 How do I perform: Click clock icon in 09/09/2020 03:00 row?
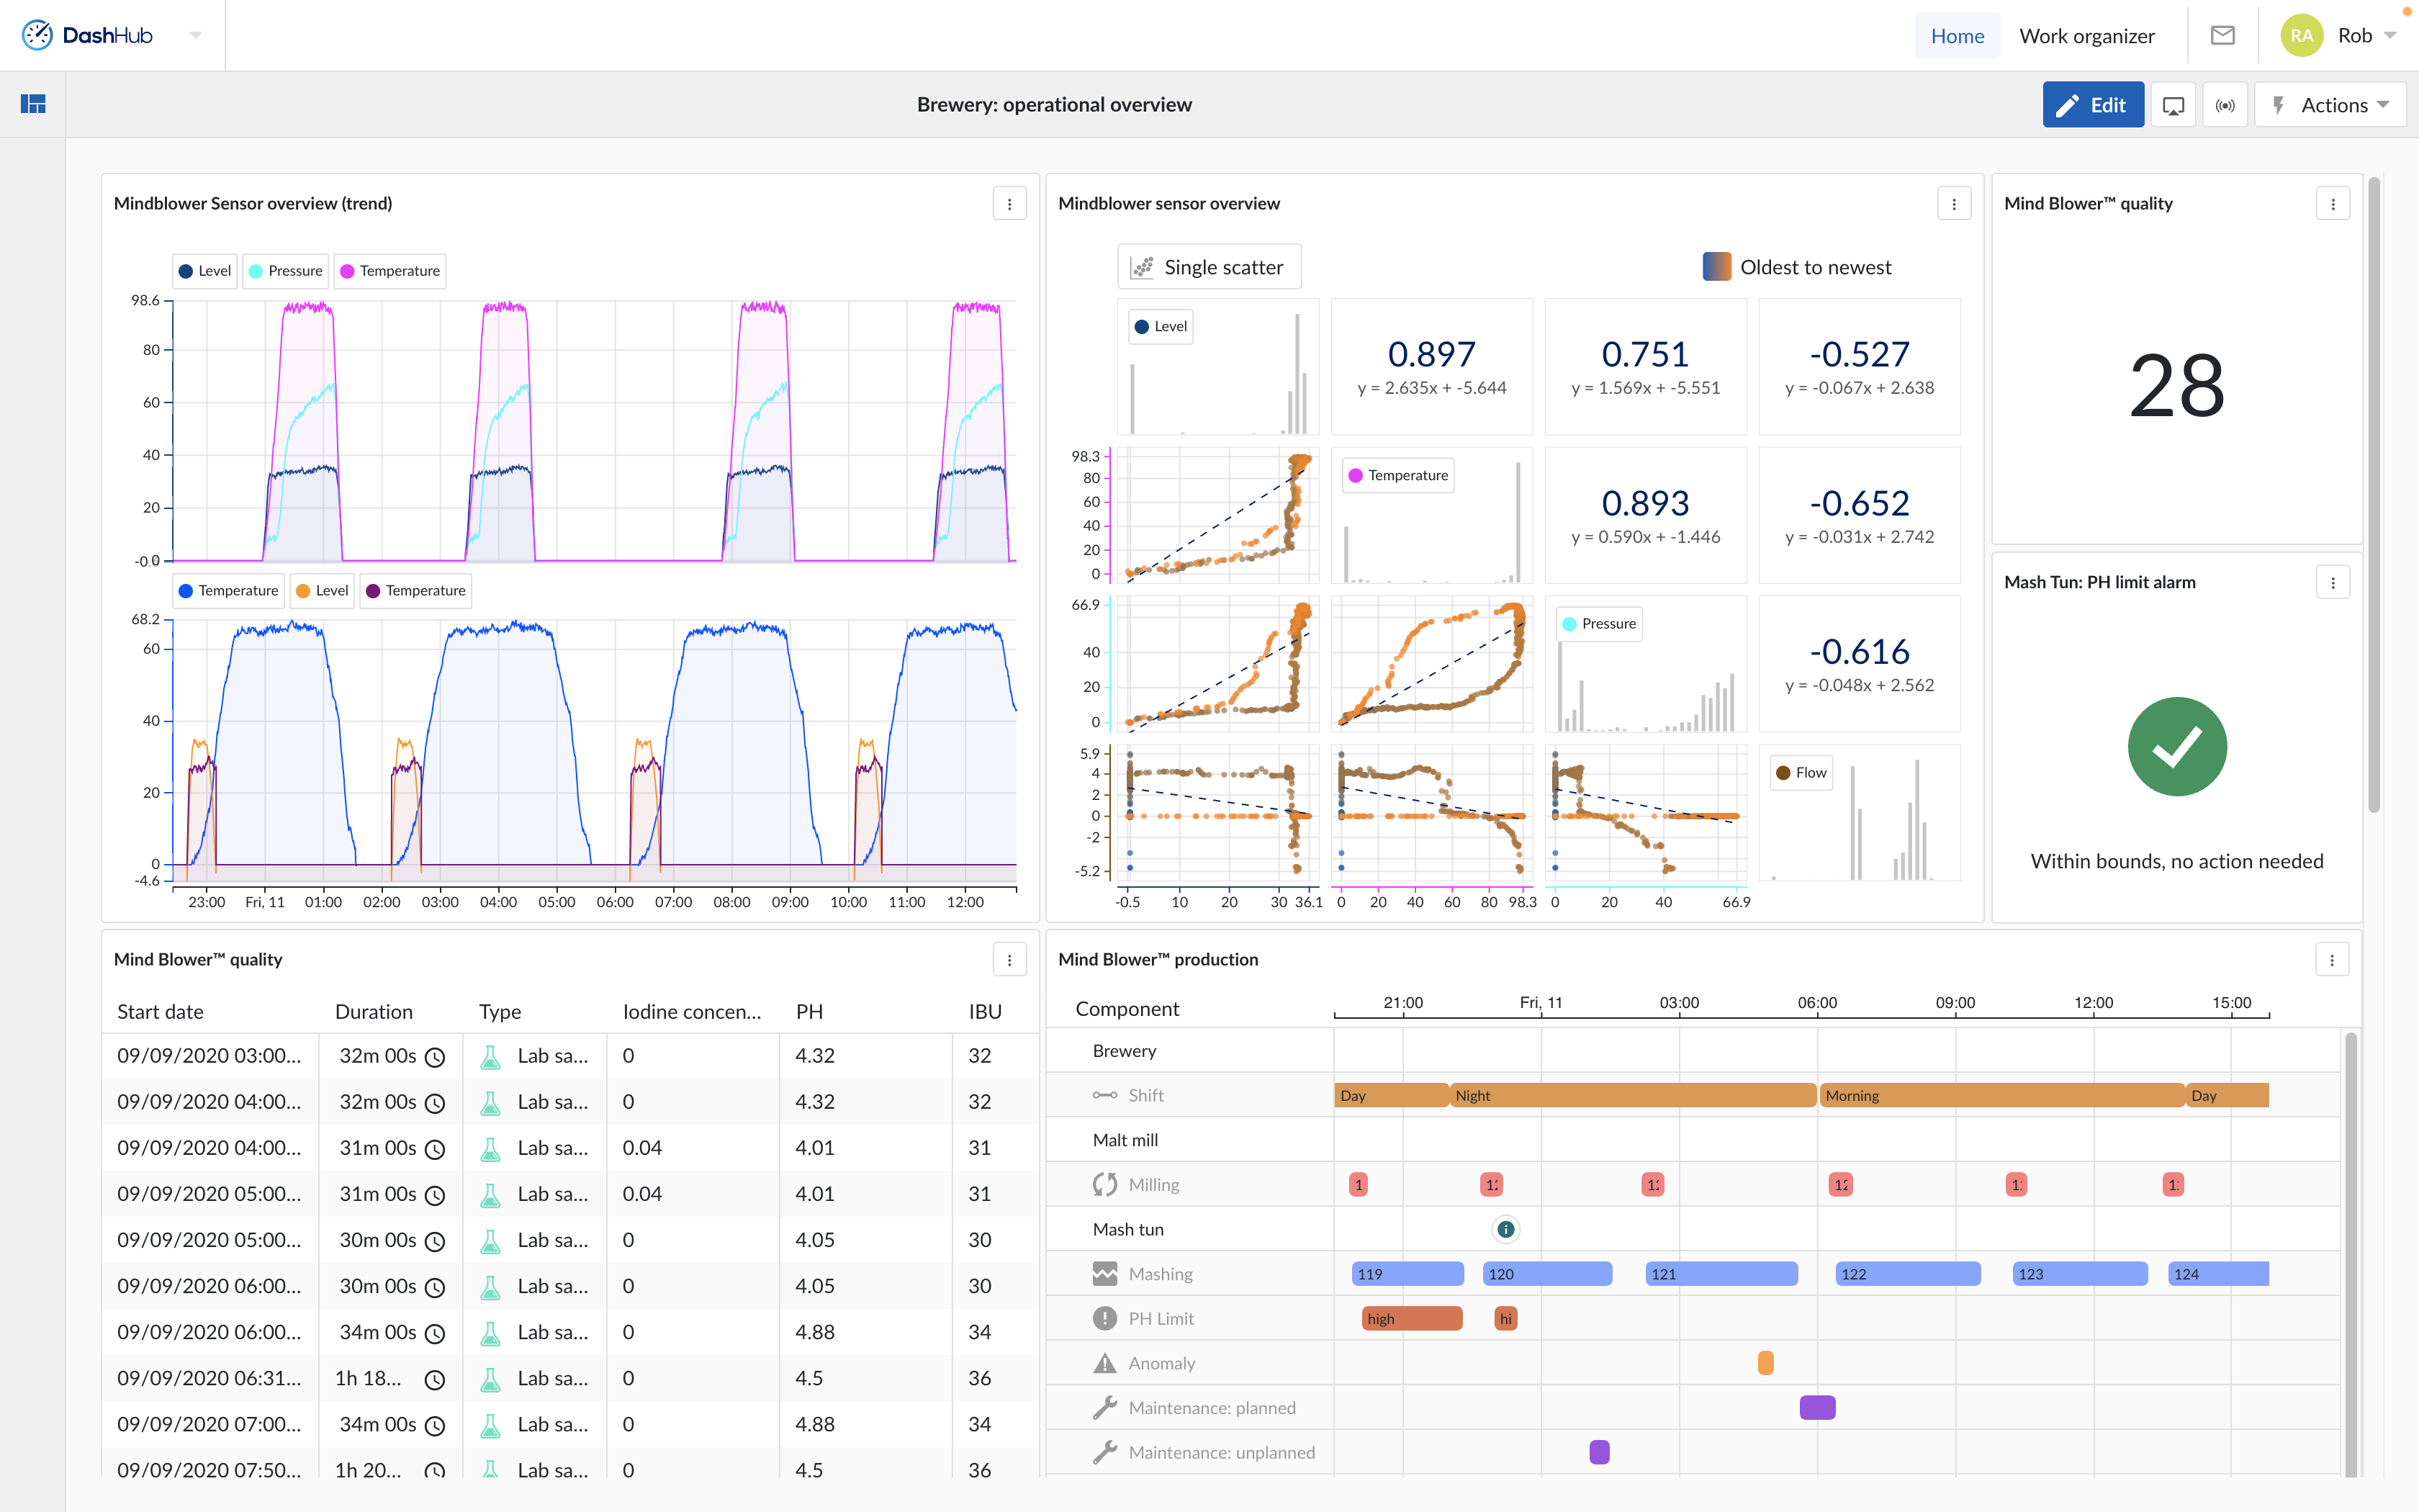click(435, 1057)
